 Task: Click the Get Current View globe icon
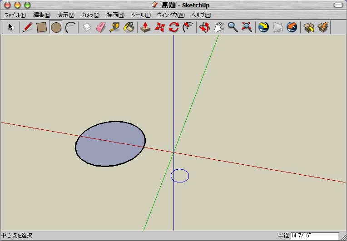263,27
